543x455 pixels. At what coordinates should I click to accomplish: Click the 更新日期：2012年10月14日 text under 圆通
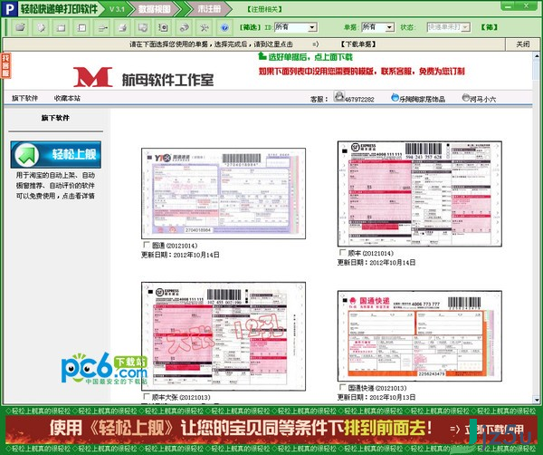click(180, 255)
